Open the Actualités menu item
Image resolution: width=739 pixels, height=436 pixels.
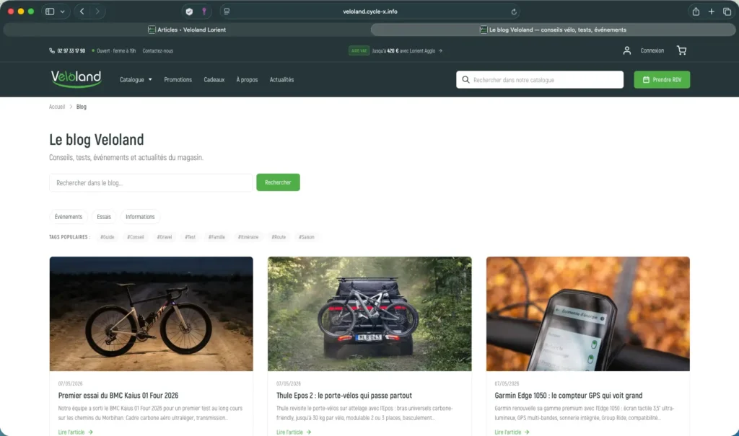coord(282,79)
